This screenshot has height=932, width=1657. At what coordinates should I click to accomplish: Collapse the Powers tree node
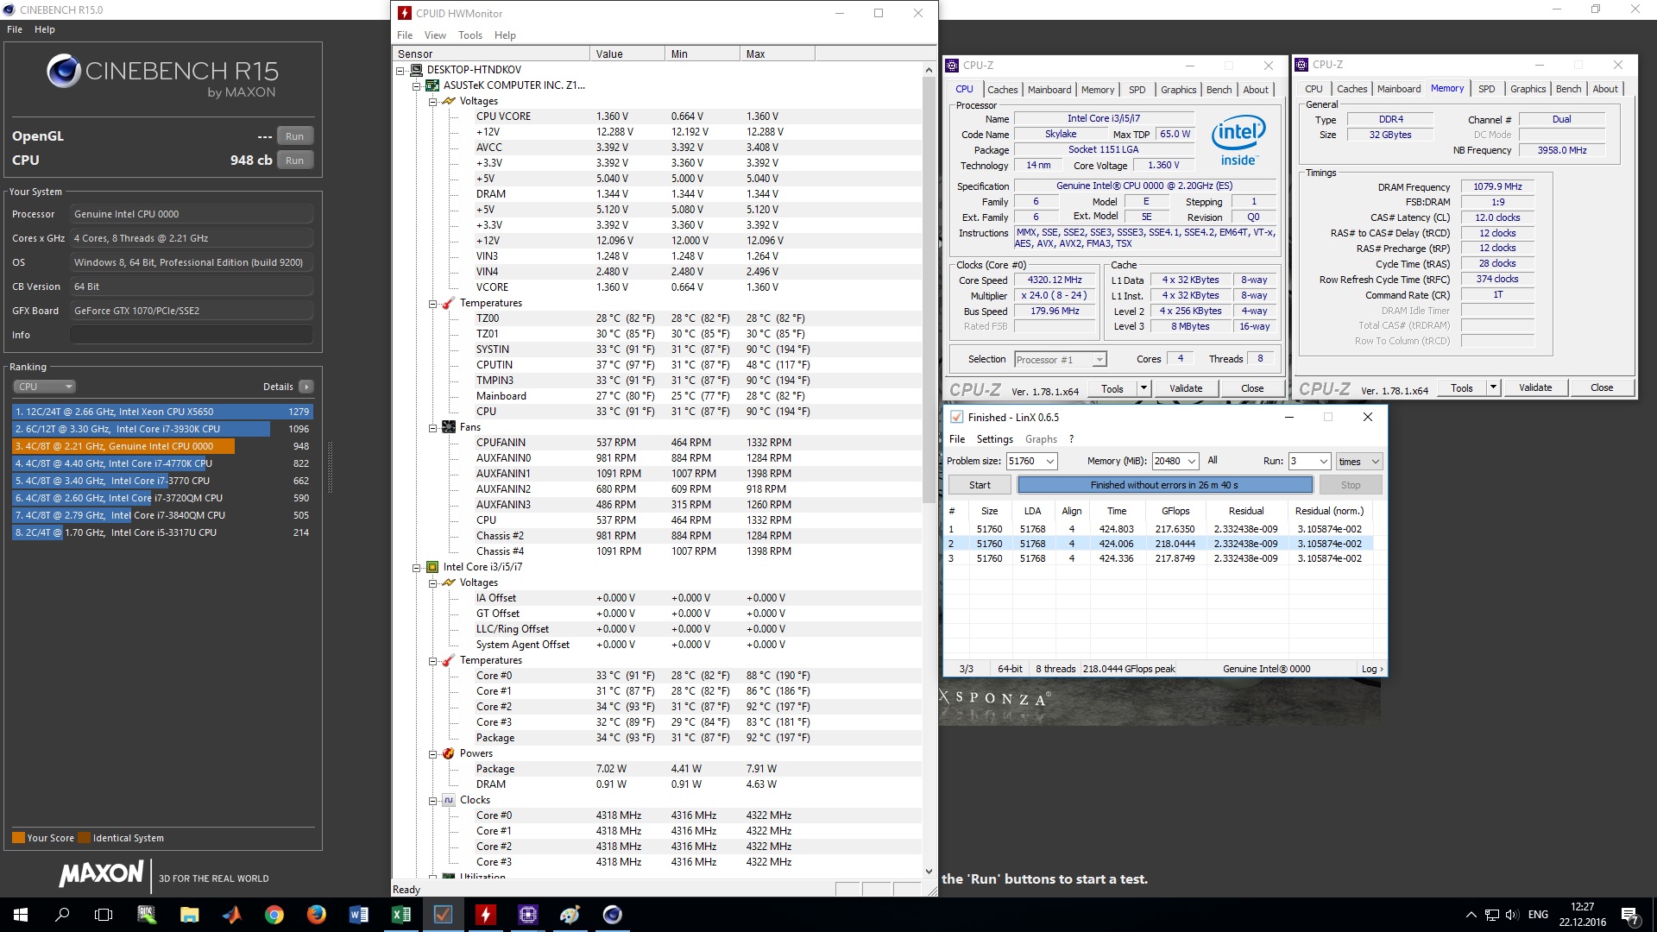[433, 754]
